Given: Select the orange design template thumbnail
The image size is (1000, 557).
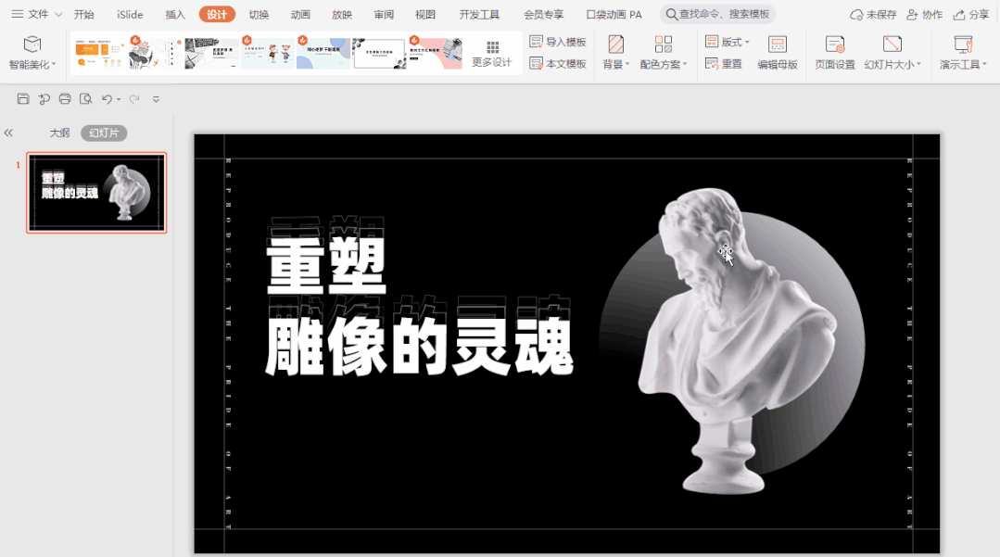Looking at the screenshot, I should [x=98, y=53].
